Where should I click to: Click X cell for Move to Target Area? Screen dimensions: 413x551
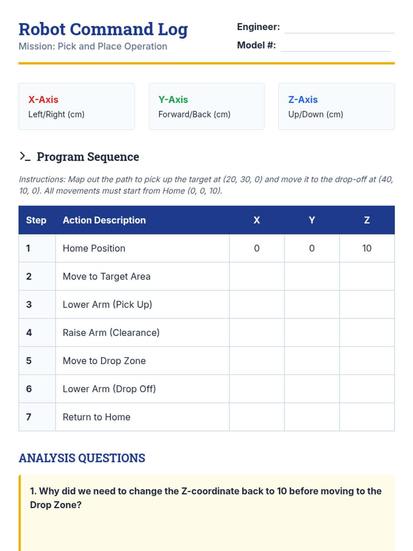point(257,277)
